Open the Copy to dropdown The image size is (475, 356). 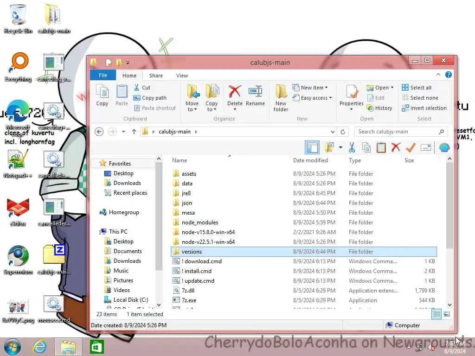[x=212, y=98]
